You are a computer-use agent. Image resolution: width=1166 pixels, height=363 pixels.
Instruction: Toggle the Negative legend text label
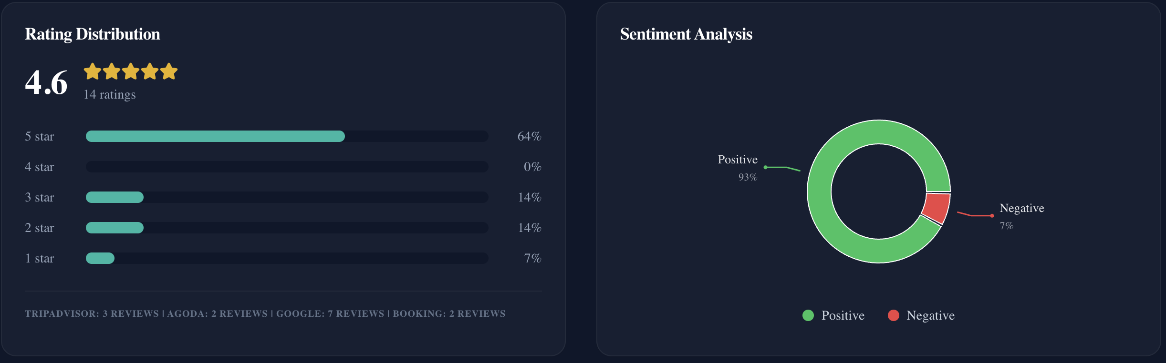930,315
